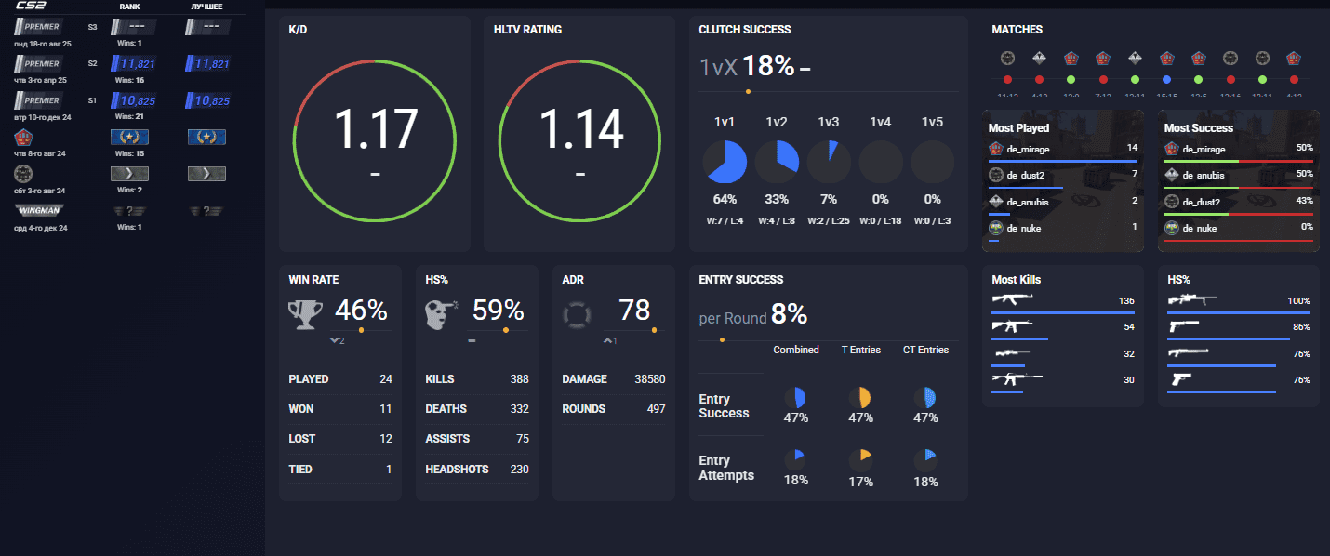Image resolution: width=1330 pixels, height=556 pixels.
Task: Click the K/D 1.17 circular gauge
Action: coord(375,141)
